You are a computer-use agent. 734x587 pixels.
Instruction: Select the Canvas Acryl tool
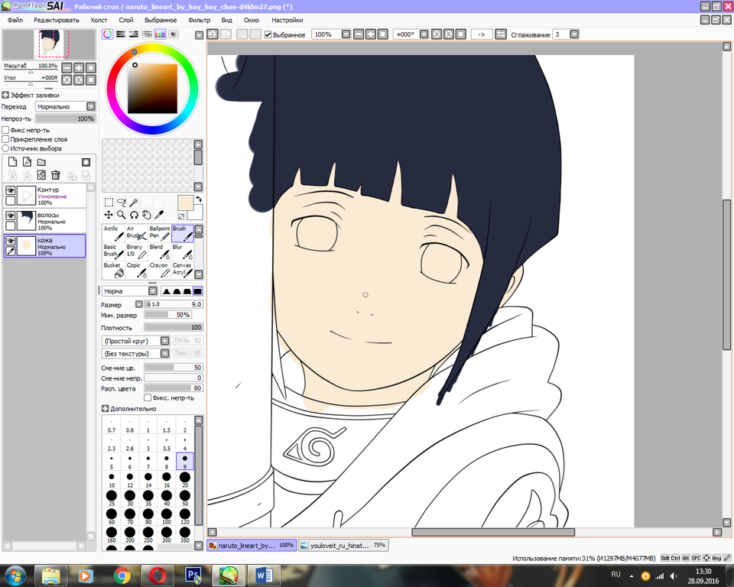183,269
